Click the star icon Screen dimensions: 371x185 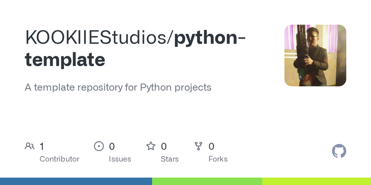pyautogui.click(x=151, y=146)
